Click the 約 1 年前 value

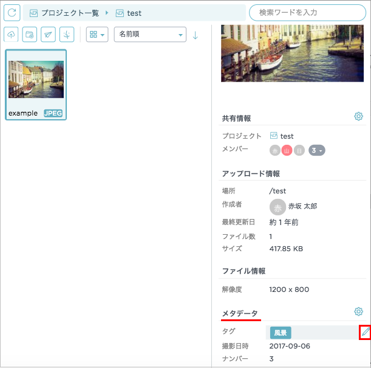click(x=284, y=222)
